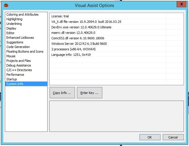189x146 pixels.
Task: Select the msenv.dll version row
Action: 116,33
